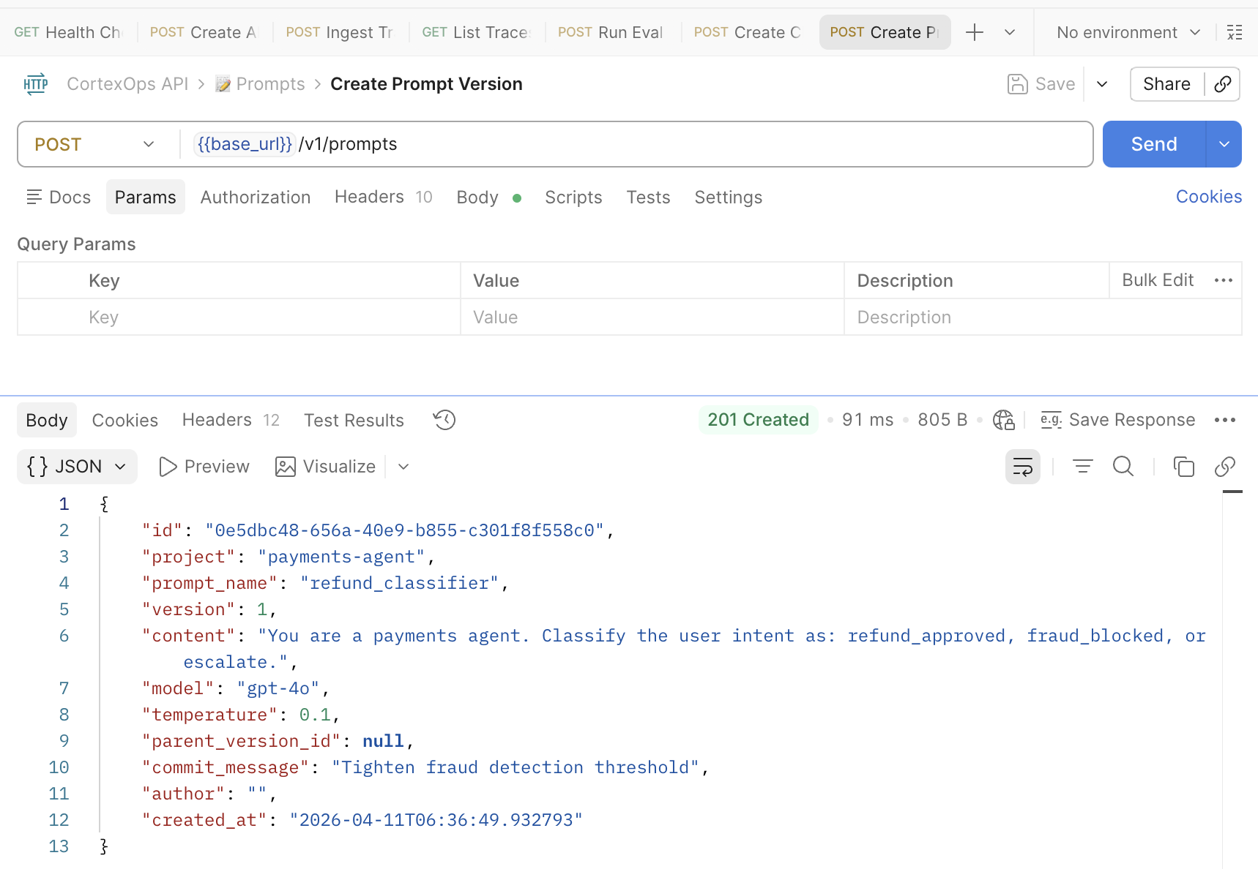Open the No environment selector
This screenshot has height=869, width=1258.
coord(1128,32)
